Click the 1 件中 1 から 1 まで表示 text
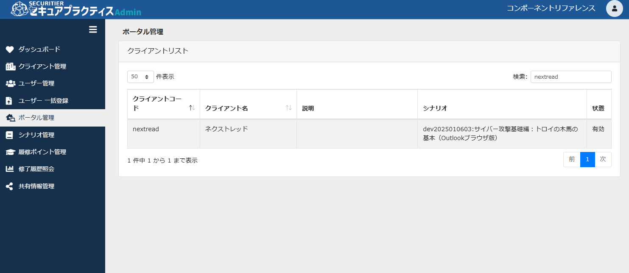629x273 pixels. [x=162, y=160]
